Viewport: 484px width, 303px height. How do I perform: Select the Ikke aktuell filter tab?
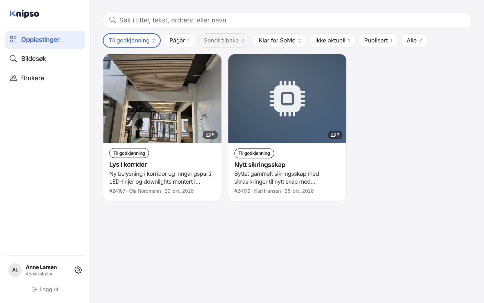tap(332, 41)
